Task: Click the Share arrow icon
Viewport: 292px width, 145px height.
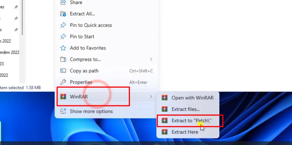Action: tap(63, 2)
